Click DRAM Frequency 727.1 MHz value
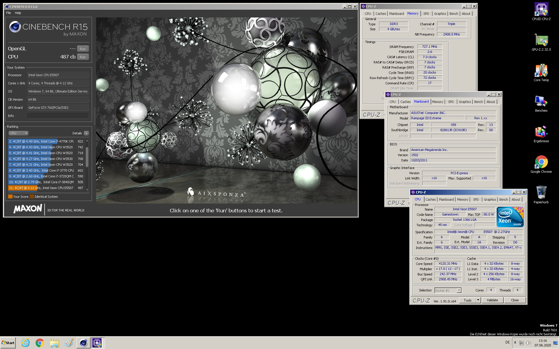Screen dimensions: 559x349 (x=430, y=47)
